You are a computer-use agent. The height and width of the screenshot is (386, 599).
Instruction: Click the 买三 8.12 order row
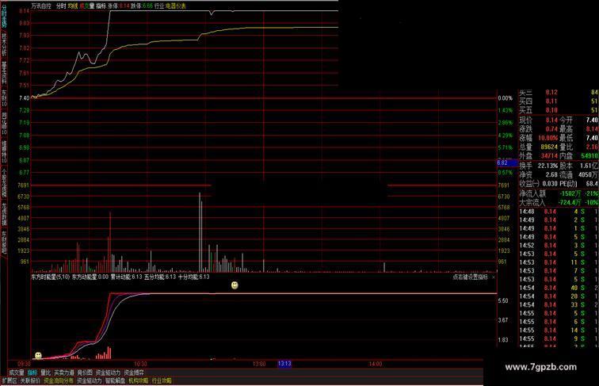(559, 92)
